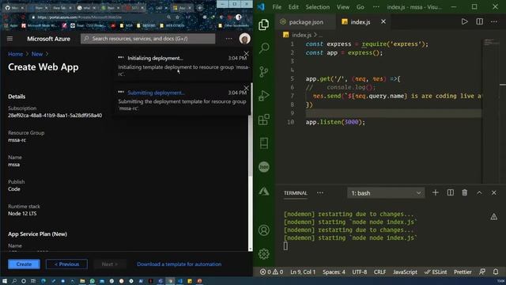Go to New breadcrumb in Azure
This screenshot has width=506, height=285.
[37, 54]
